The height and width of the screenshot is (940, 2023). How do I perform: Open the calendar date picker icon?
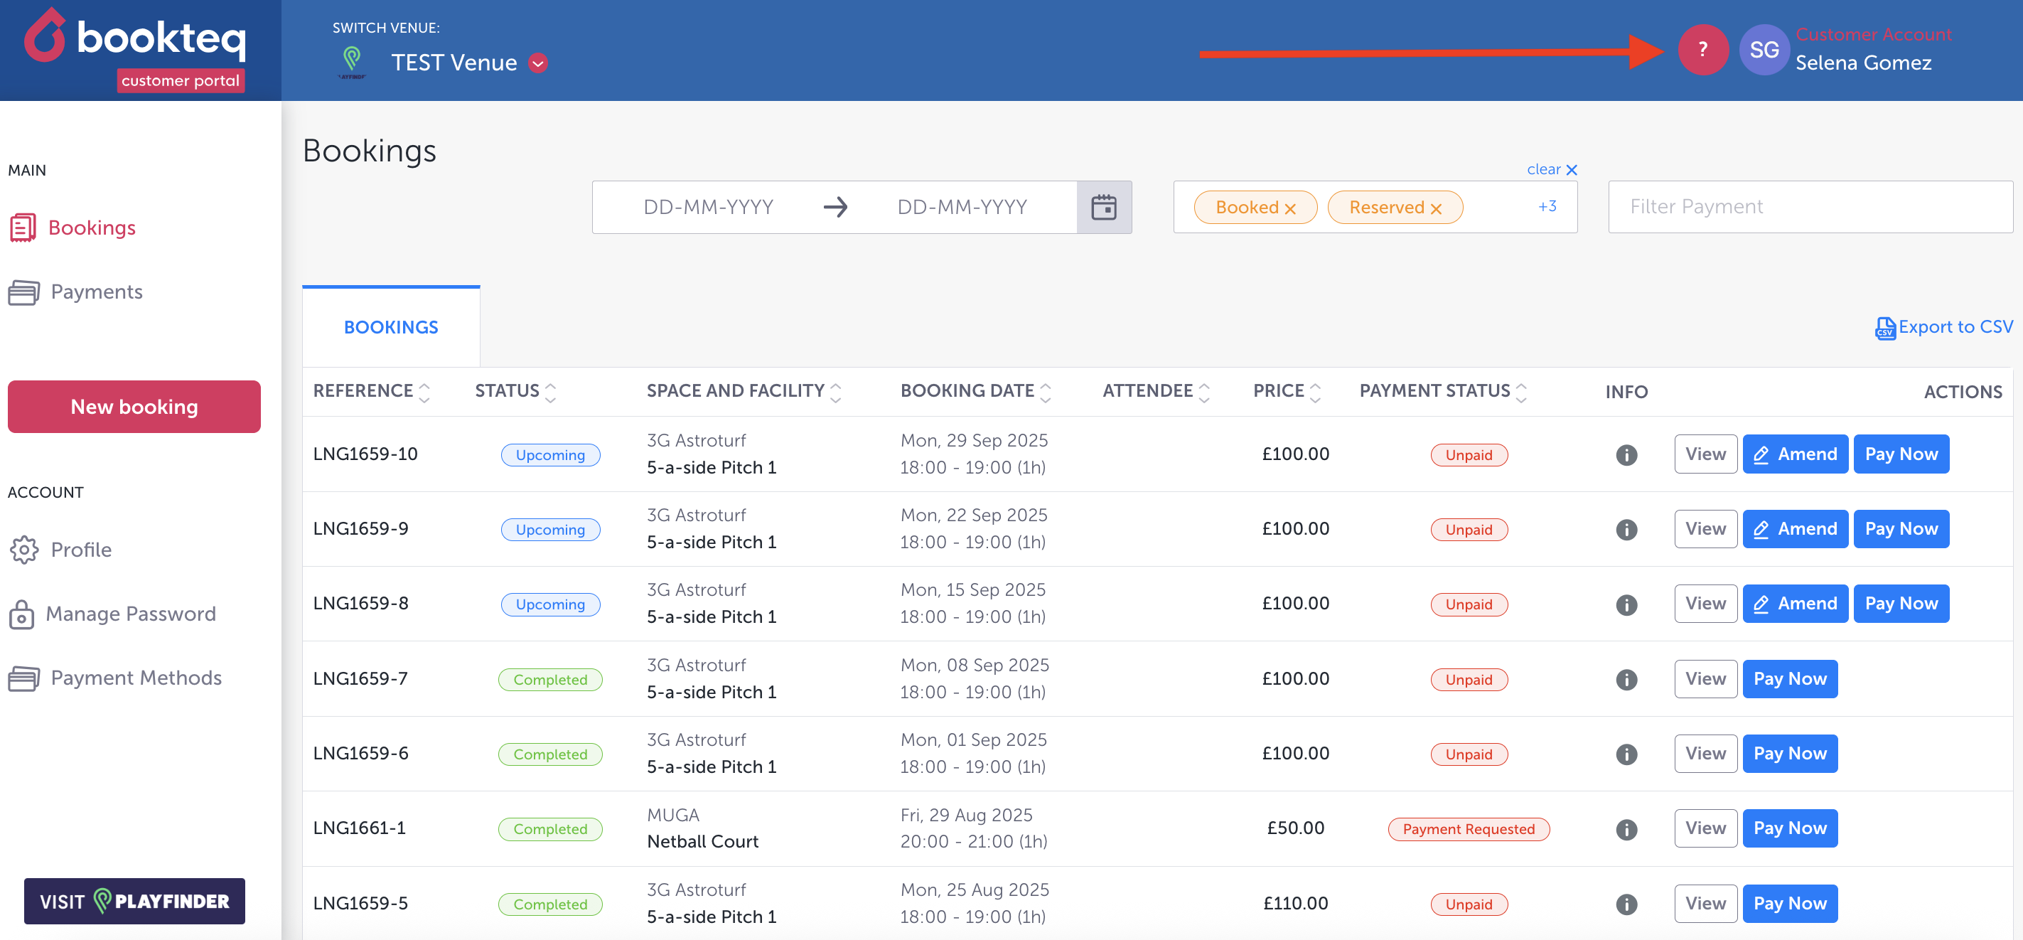pyautogui.click(x=1103, y=208)
